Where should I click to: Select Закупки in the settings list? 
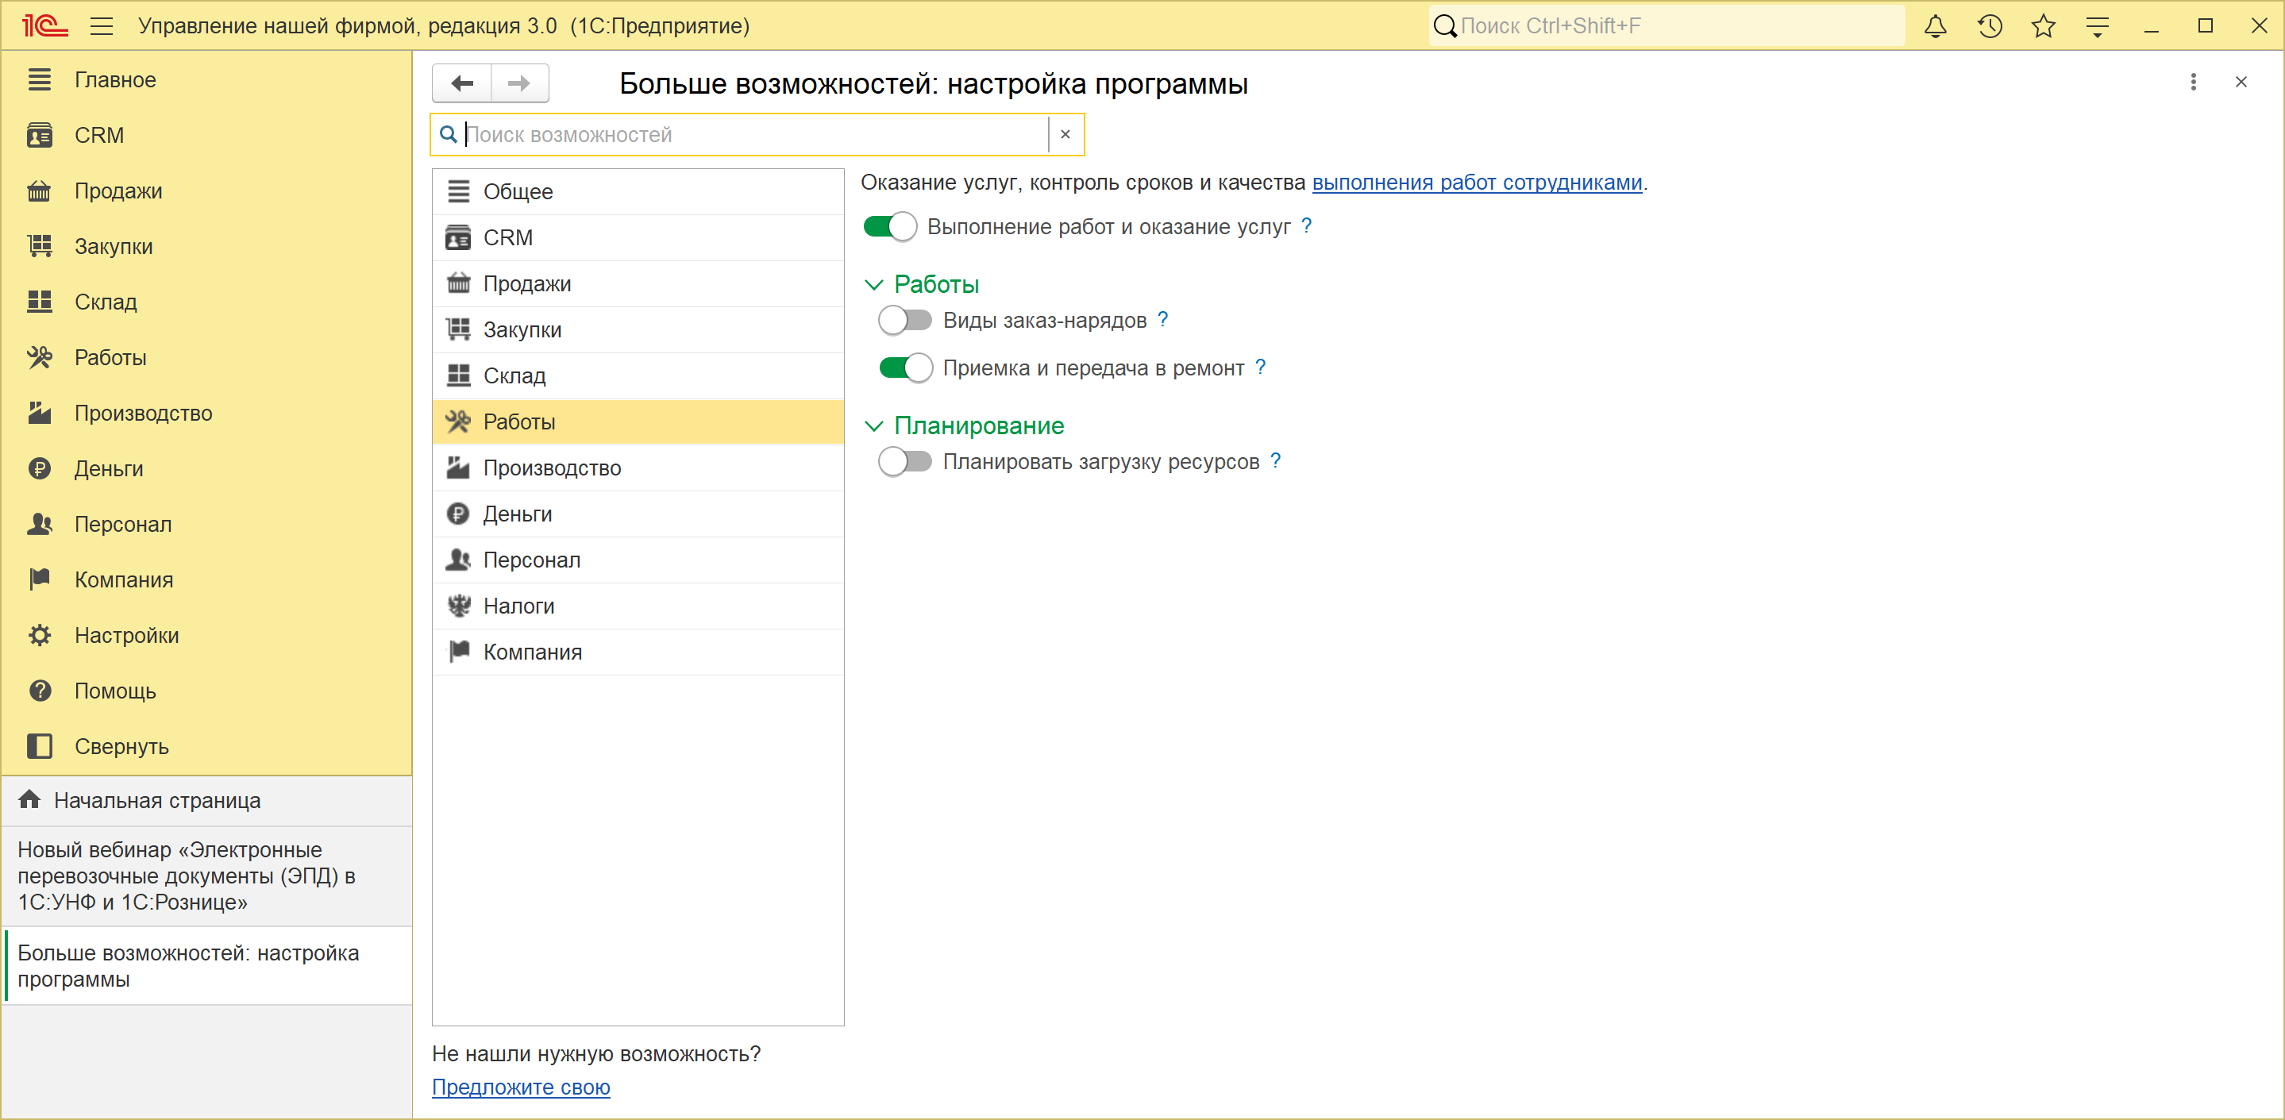638,330
